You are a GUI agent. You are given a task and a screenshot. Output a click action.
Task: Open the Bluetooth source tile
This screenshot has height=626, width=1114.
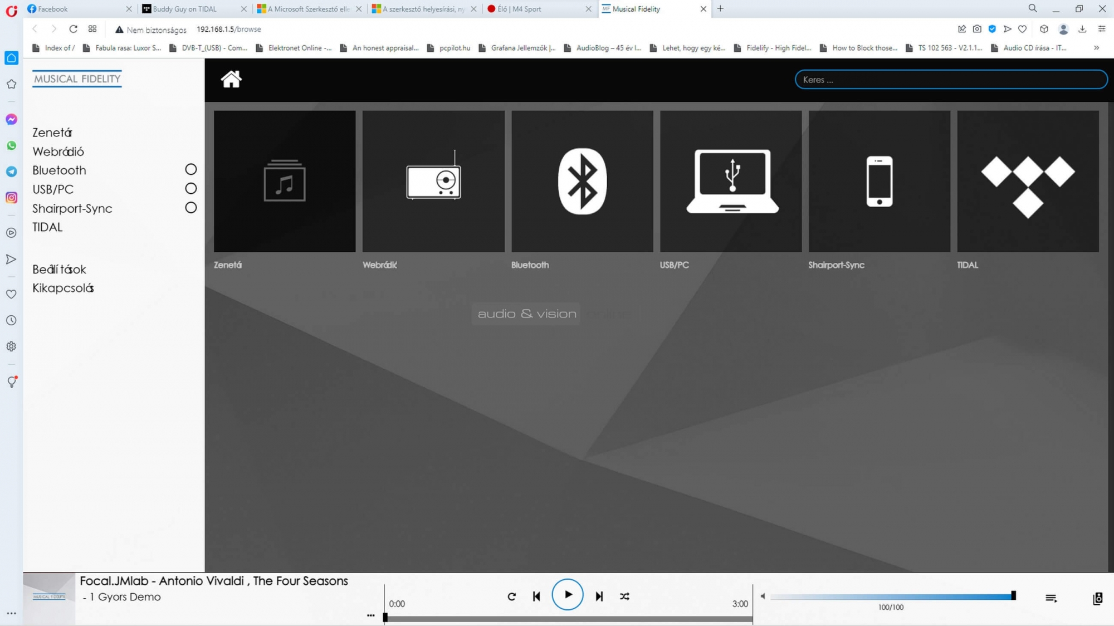coord(582,181)
